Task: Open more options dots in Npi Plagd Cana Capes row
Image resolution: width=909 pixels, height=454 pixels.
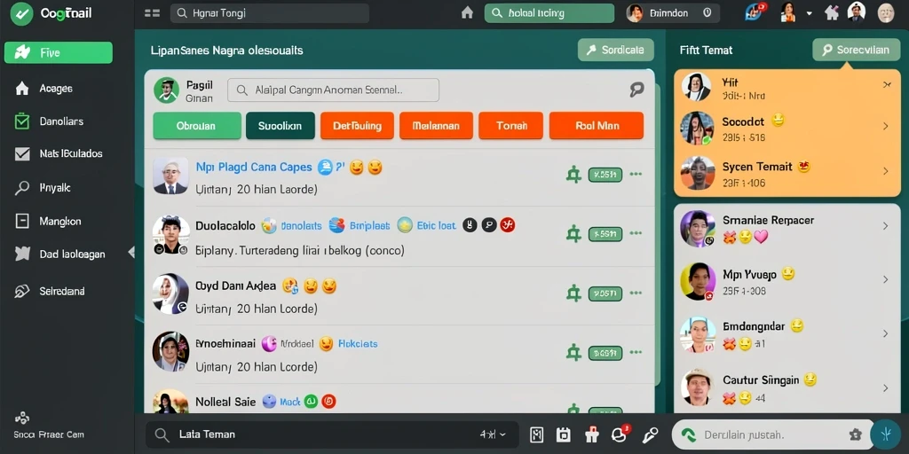Action: click(636, 174)
